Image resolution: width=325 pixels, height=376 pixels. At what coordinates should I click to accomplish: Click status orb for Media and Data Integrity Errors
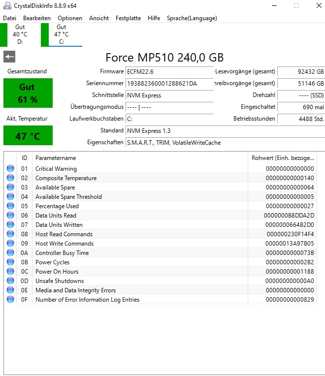(x=10, y=290)
